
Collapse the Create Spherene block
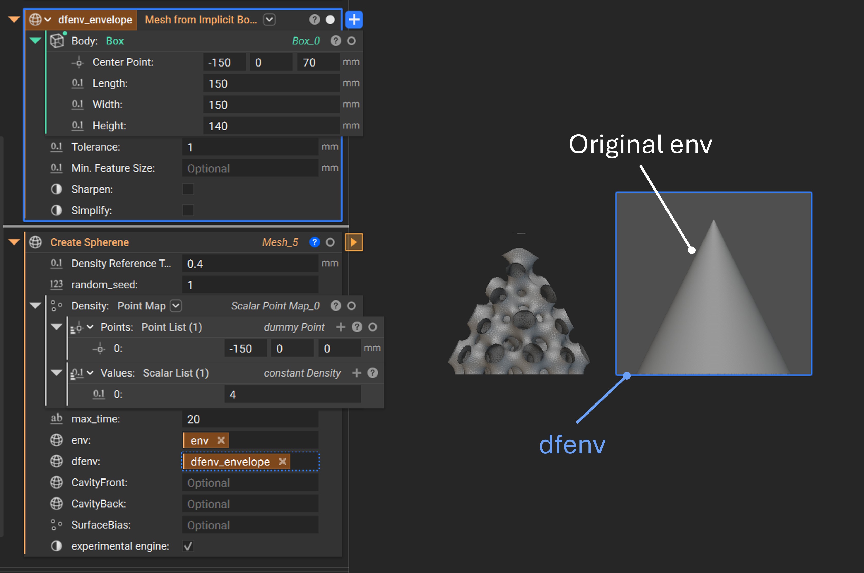click(x=14, y=242)
